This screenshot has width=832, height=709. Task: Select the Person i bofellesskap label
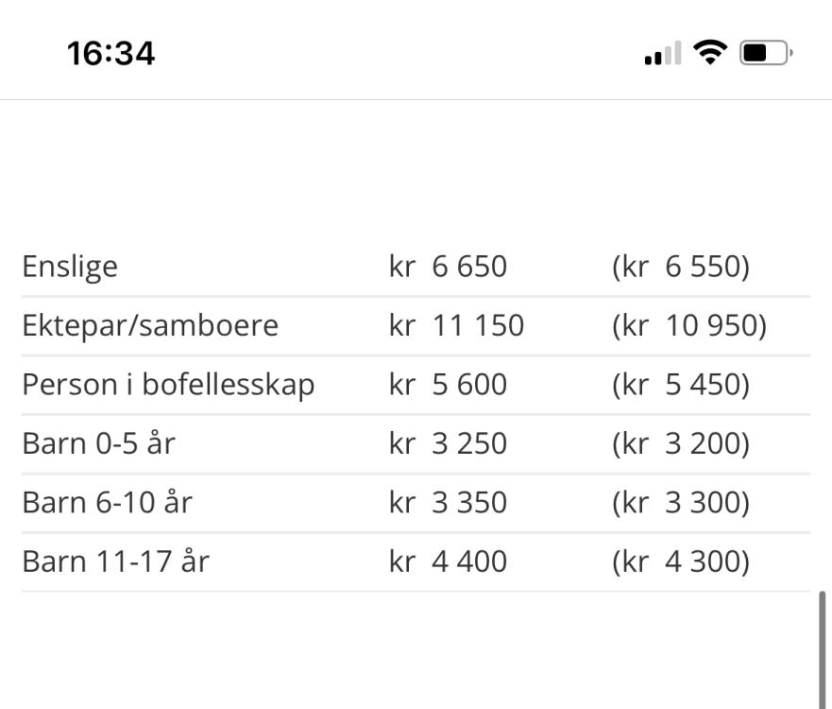click(x=168, y=384)
